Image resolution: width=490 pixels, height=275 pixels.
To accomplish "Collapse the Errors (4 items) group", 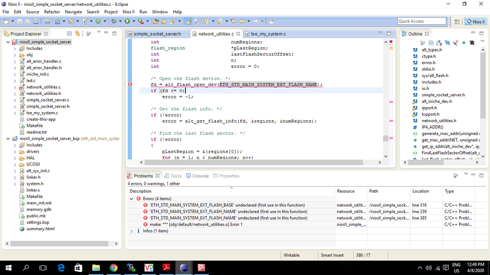I will 131,199.
